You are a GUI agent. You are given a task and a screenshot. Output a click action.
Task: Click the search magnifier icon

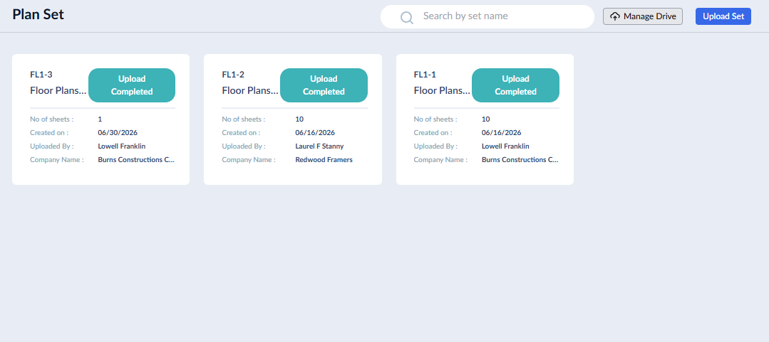[x=407, y=18]
